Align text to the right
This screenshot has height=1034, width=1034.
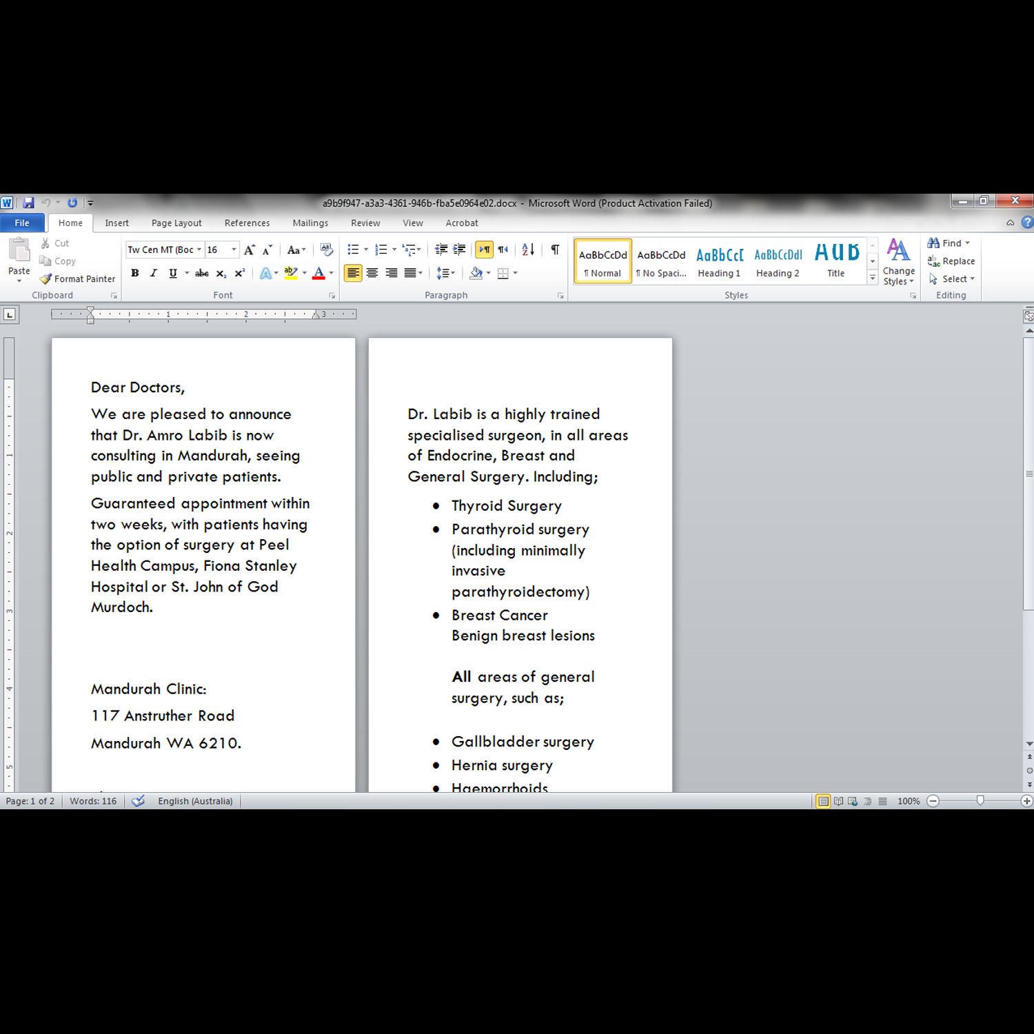[392, 273]
